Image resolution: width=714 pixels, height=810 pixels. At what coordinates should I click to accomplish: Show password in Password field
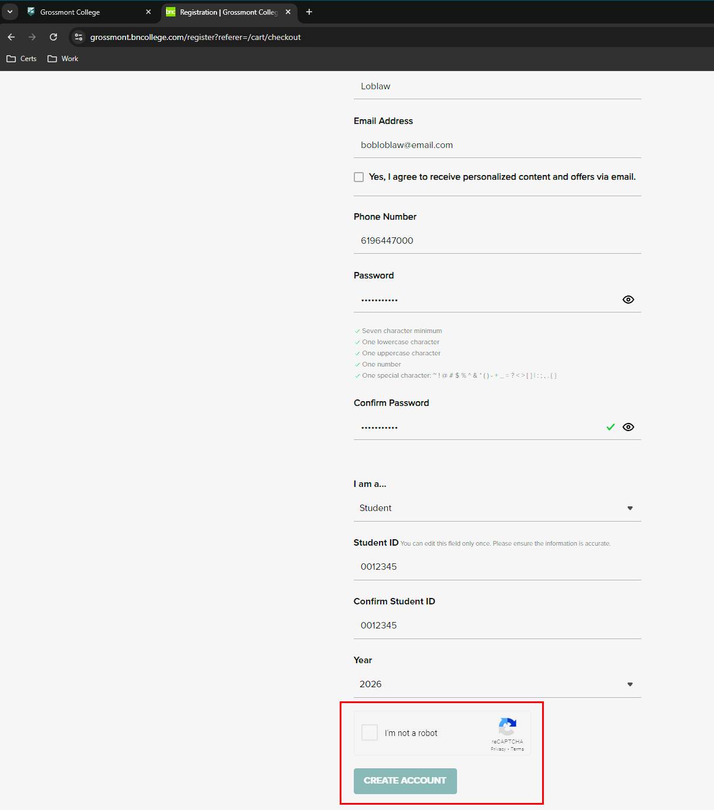[628, 300]
